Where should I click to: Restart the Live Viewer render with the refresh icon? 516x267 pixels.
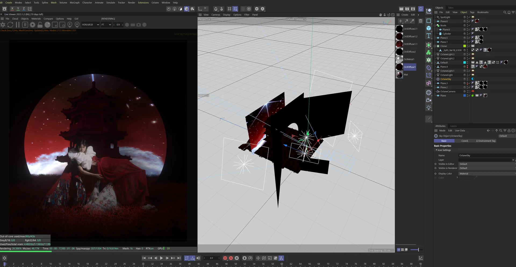pyautogui.click(x=10, y=25)
